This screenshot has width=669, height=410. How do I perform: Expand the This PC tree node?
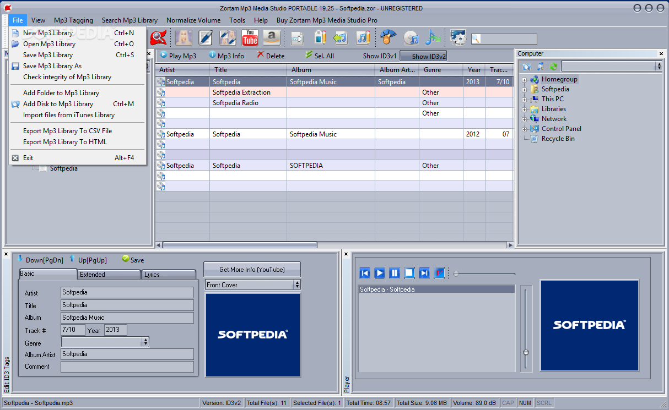click(x=525, y=100)
